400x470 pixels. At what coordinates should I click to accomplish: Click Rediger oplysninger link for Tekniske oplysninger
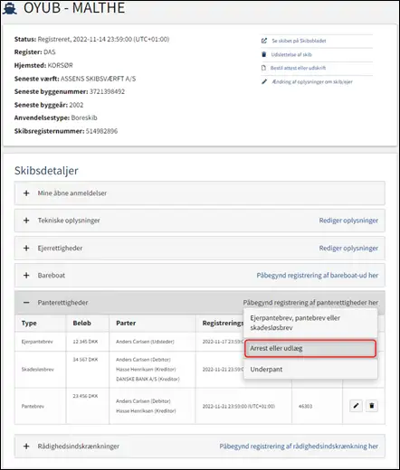348,221
